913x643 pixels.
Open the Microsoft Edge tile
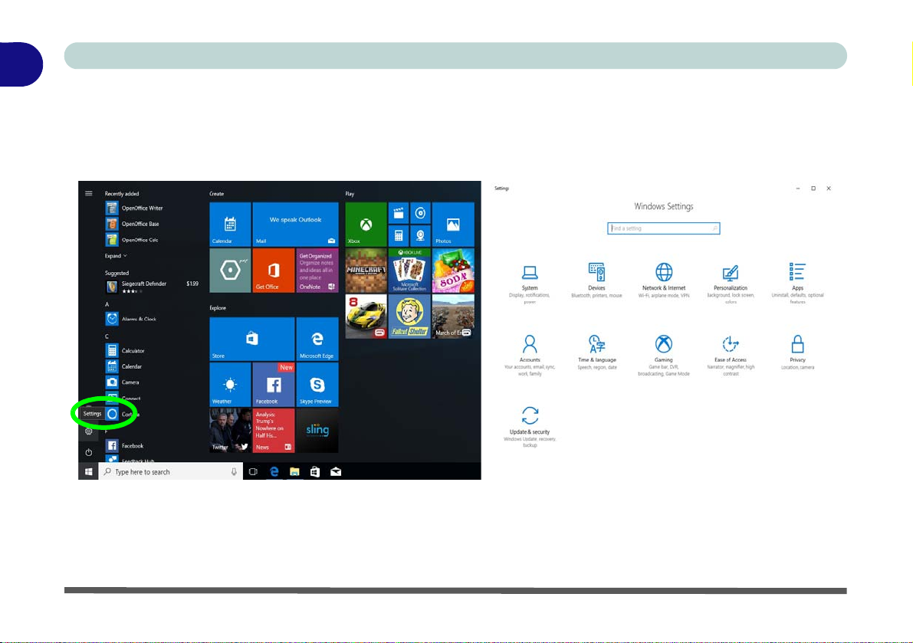pyautogui.click(x=317, y=339)
